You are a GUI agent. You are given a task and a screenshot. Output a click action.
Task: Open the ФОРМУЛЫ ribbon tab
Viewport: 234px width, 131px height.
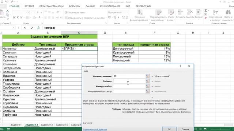tap(75, 6)
